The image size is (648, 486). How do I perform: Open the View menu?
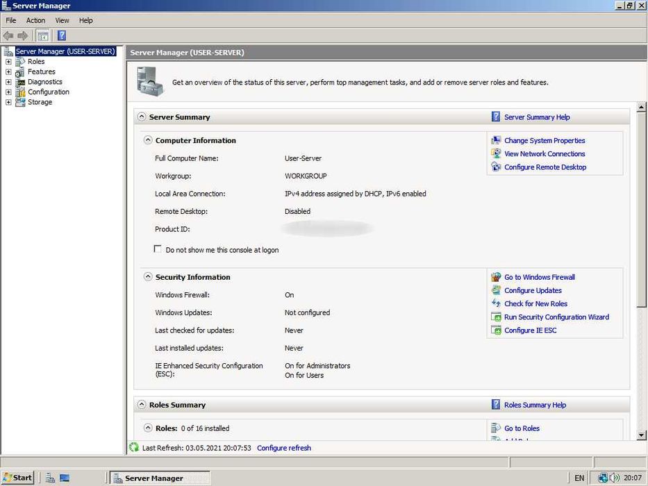[x=63, y=20]
